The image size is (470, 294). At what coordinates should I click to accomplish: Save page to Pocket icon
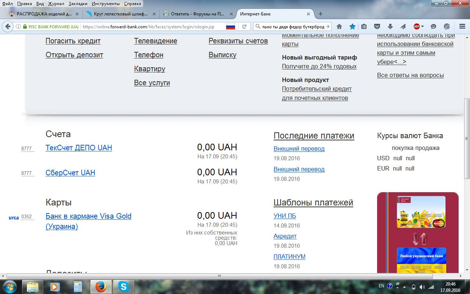377,26
